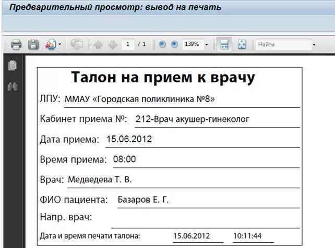Click the save floppy disk icon
Image resolution: width=335 pixels, height=248 pixels.
pyautogui.click(x=33, y=45)
